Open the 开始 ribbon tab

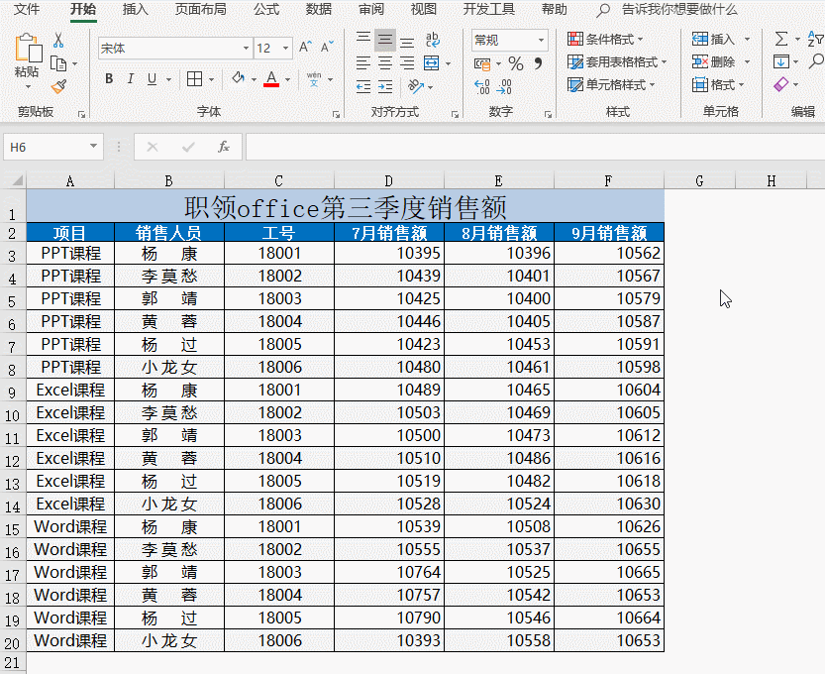[x=83, y=10]
